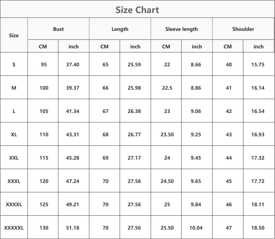
Task: Click the Size Chart title
Action: pos(137,10)
